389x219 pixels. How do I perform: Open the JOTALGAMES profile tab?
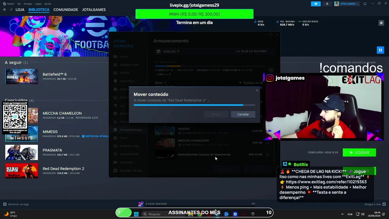(94, 10)
